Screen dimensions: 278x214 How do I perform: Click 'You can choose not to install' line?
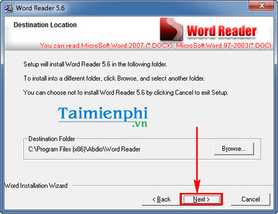[x=126, y=92]
